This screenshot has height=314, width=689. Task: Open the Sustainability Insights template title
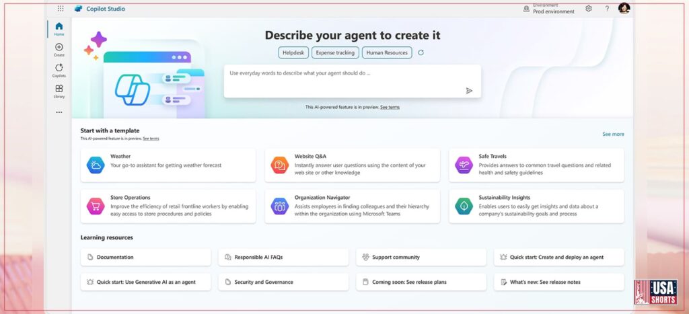click(x=505, y=198)
